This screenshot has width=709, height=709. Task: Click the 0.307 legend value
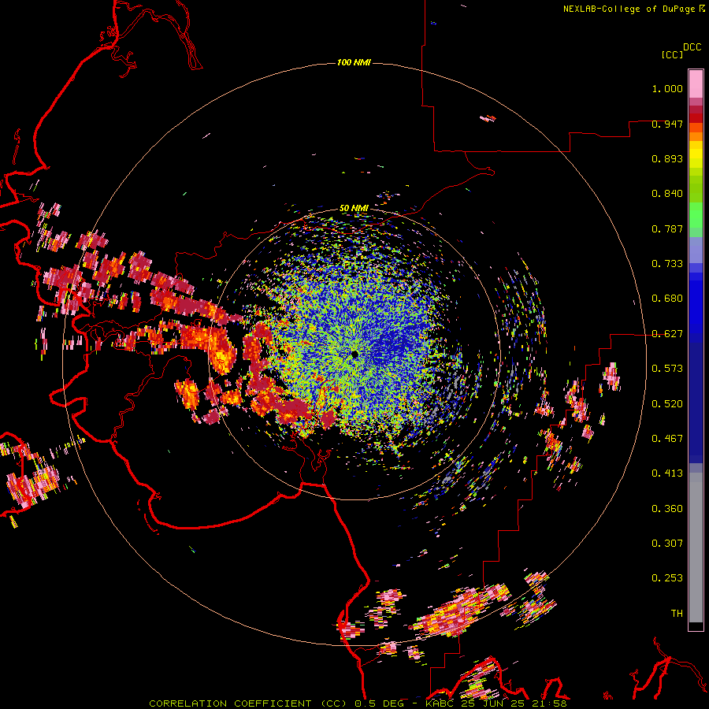[667, 543]
